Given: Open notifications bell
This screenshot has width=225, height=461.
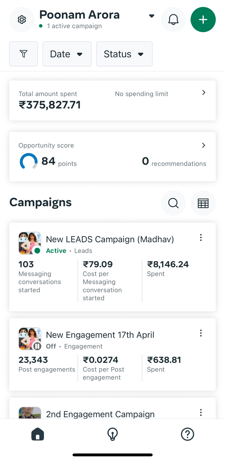Looking at the screenshot, I should pos(173,19).
